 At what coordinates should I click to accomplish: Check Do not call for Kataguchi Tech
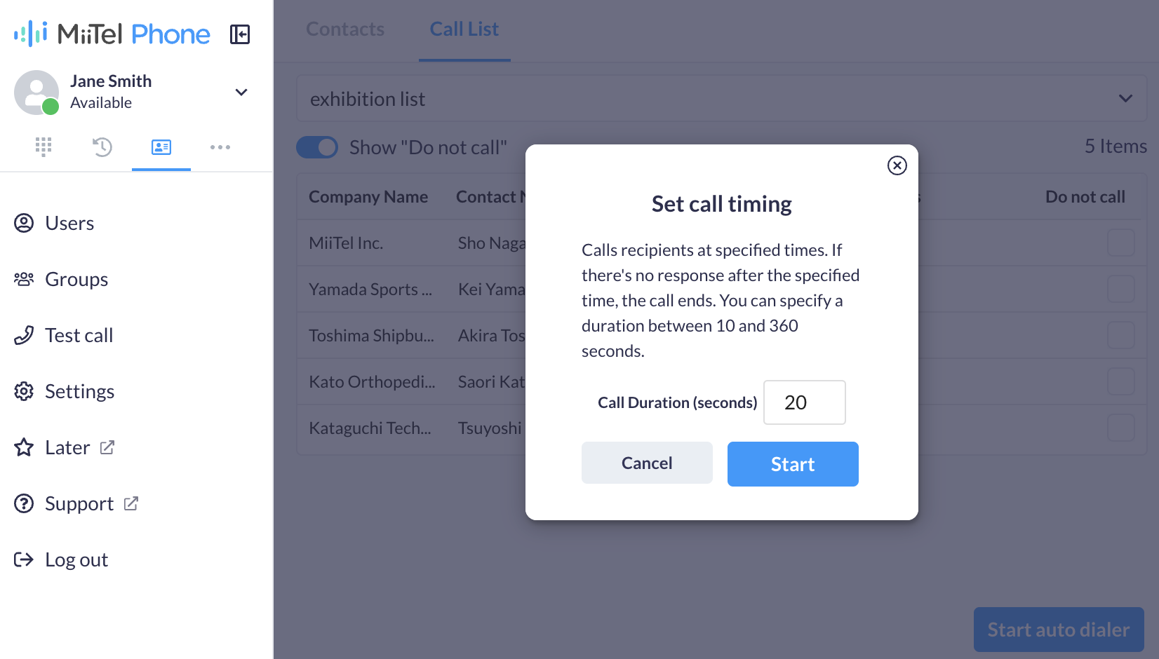click(x=1121, y=428)
